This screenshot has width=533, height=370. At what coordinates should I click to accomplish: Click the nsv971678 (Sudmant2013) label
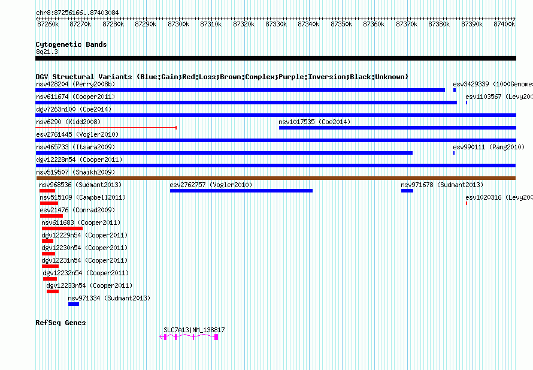(442, 185)
